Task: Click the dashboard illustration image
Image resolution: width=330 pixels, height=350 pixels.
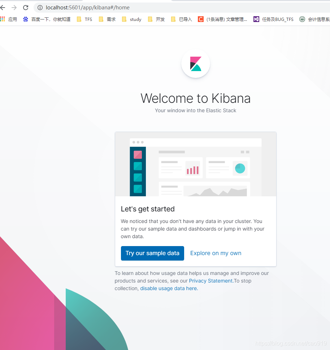Action: tap(196, 164)
